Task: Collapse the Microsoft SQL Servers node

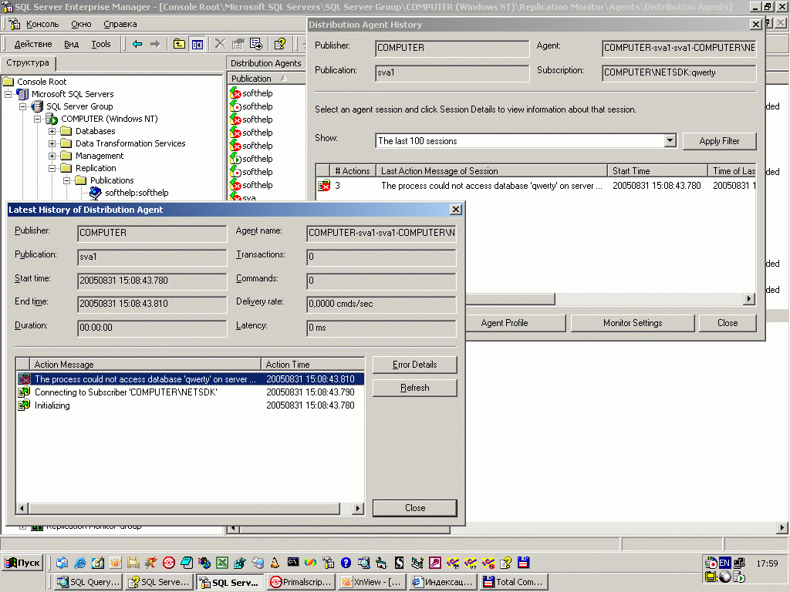Action: point(8,94)
